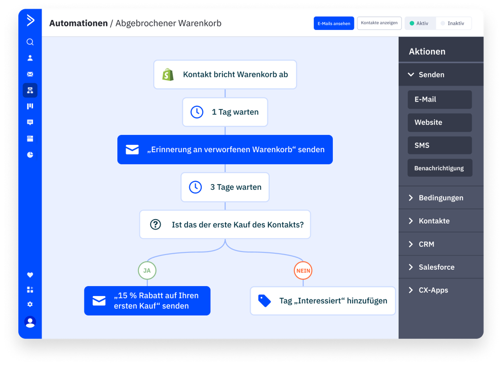Open the settings gear icon
The height and width of the screenshot is (365, 501).
[30, 304]
